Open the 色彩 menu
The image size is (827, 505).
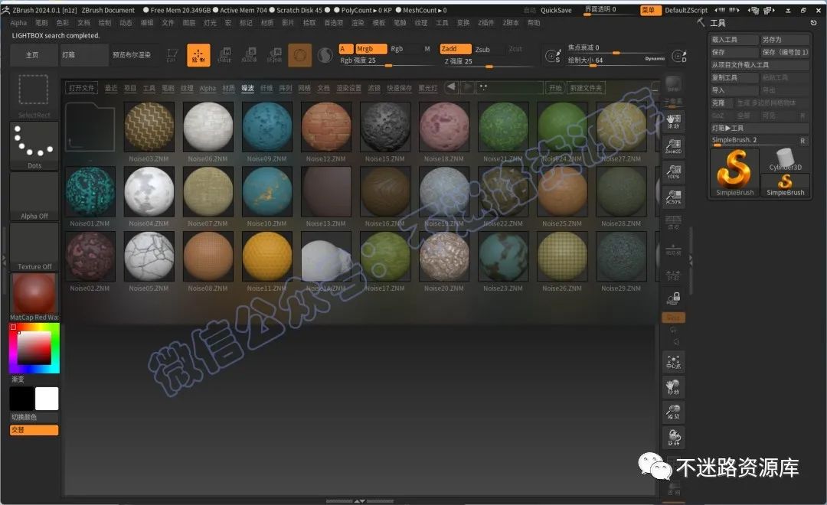63,23
